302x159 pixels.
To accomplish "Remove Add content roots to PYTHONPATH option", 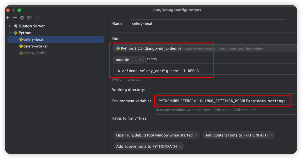I will coord(271,135).
